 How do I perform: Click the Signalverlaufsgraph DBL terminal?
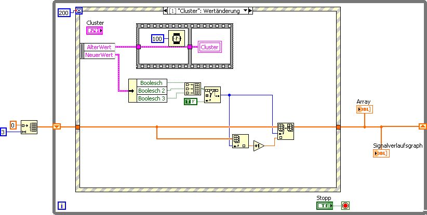pyautogui.click(x=381, y=153)
